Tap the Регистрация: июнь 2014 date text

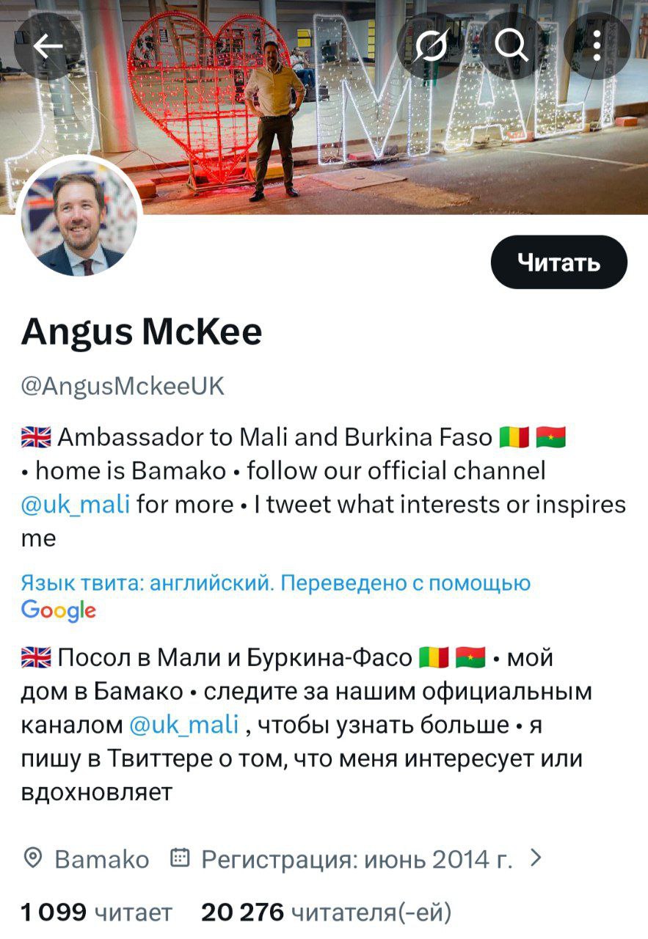[x=357, y=858]
